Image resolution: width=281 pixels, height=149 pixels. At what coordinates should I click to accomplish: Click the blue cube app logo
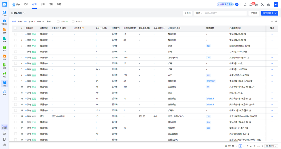(4, 4)
